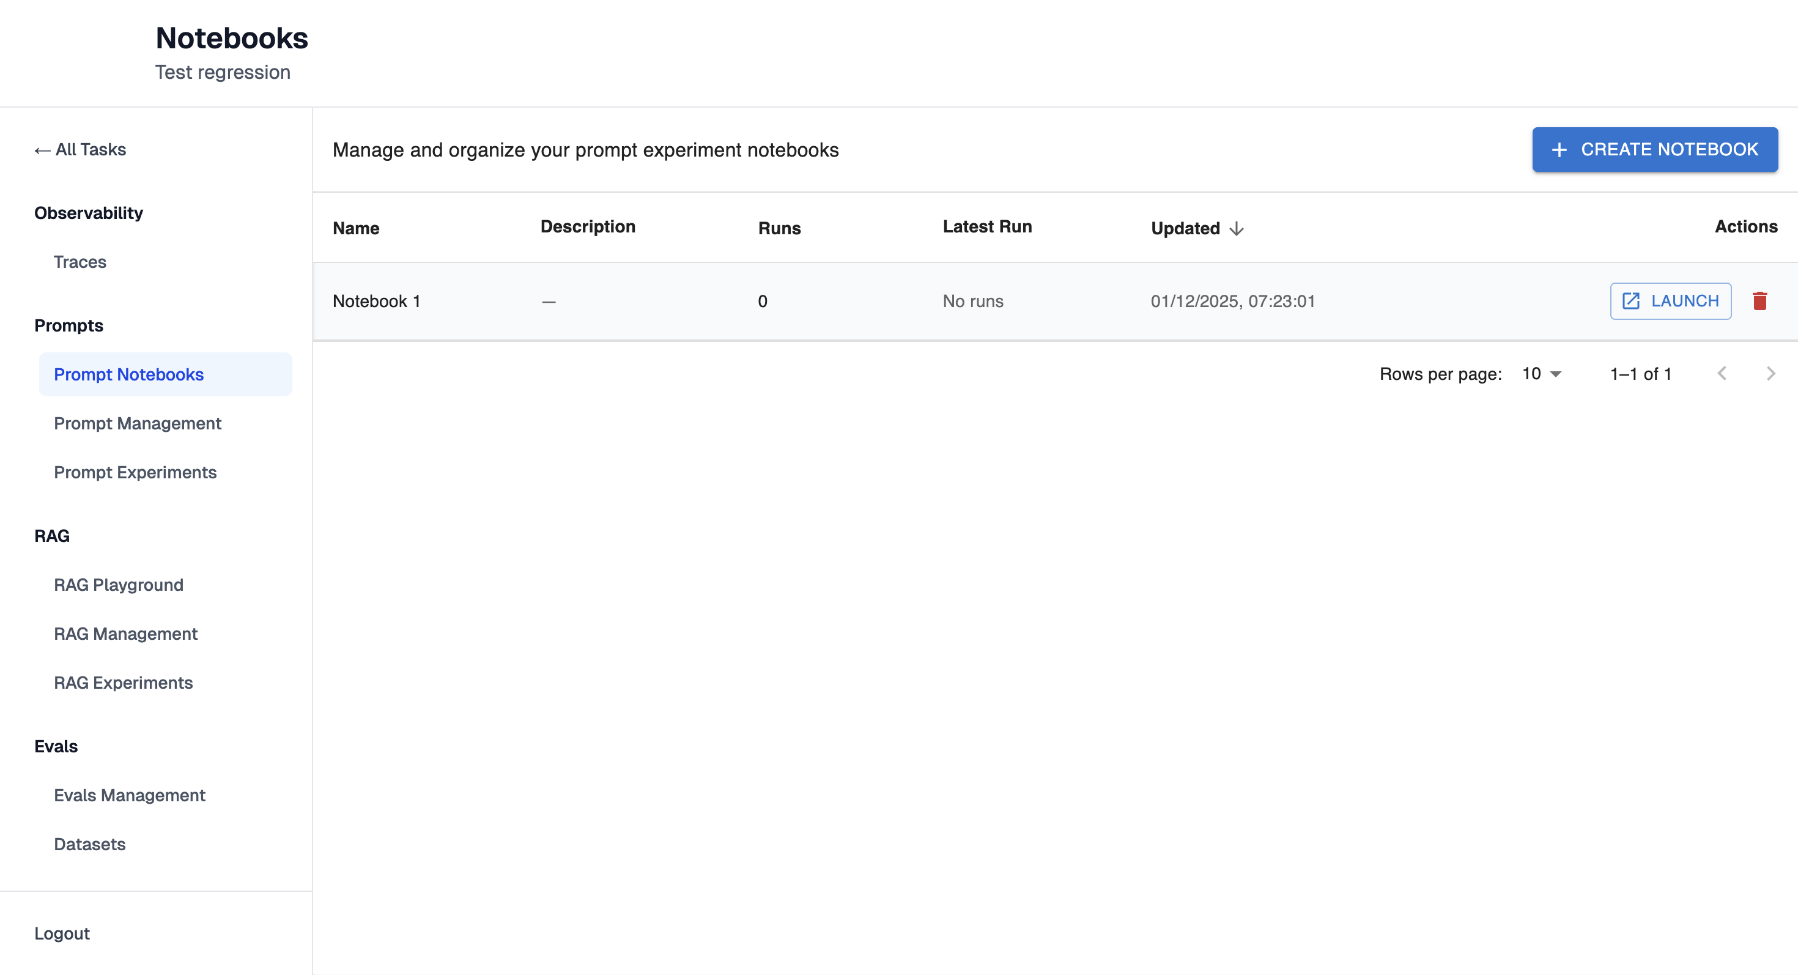
Task: Click the Create Notebook button
Action: point(1654,149)
